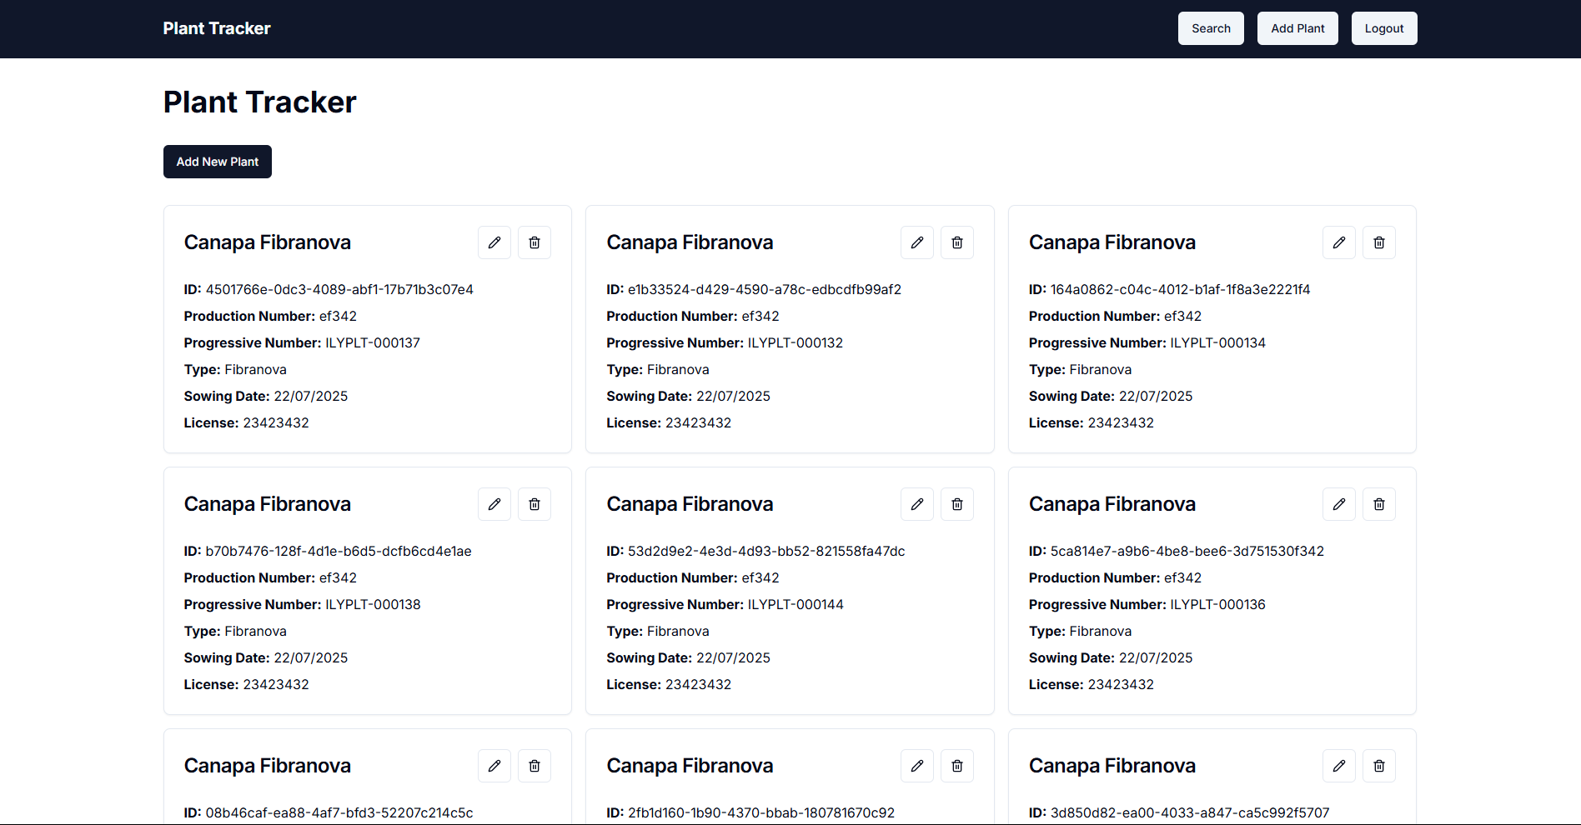Image resolution: width=1581 pixels, height=825 pixels.
Task: Delete plant with ID starting 2fb1d160
Action: pos(957,766)
